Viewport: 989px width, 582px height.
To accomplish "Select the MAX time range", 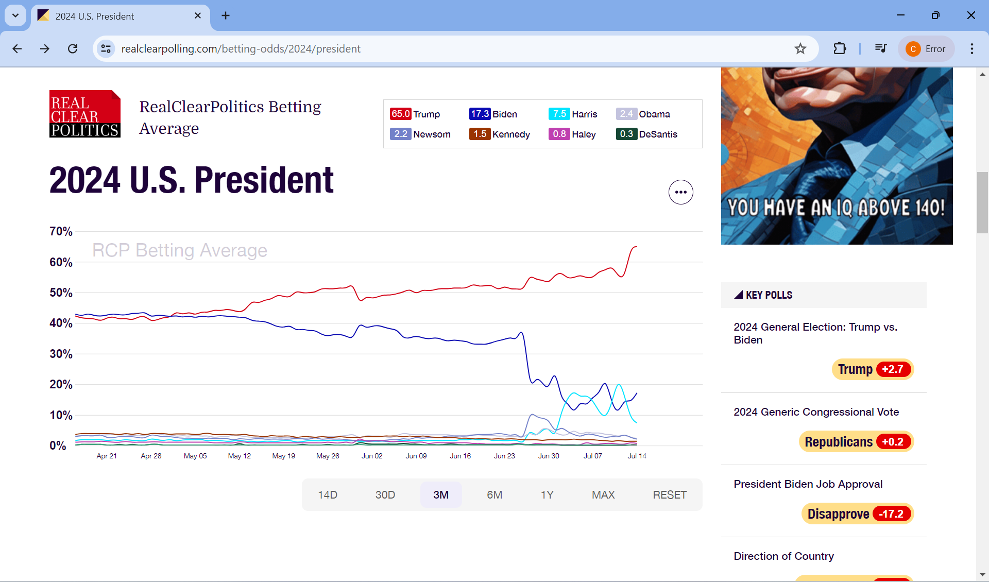I will tap(603, 495).
